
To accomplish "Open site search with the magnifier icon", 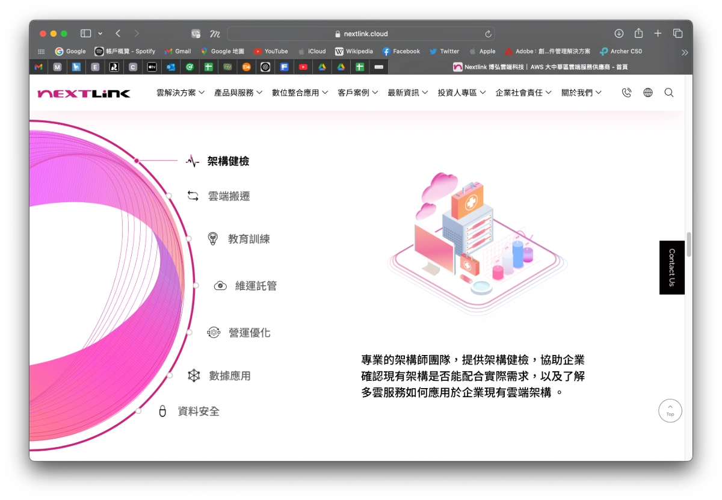I will [668, 92].
